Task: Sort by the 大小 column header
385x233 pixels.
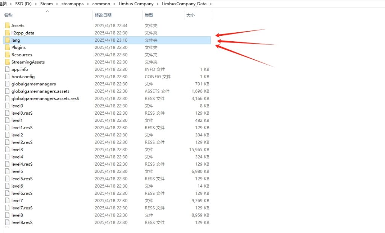Action: (x=191, y=15)
